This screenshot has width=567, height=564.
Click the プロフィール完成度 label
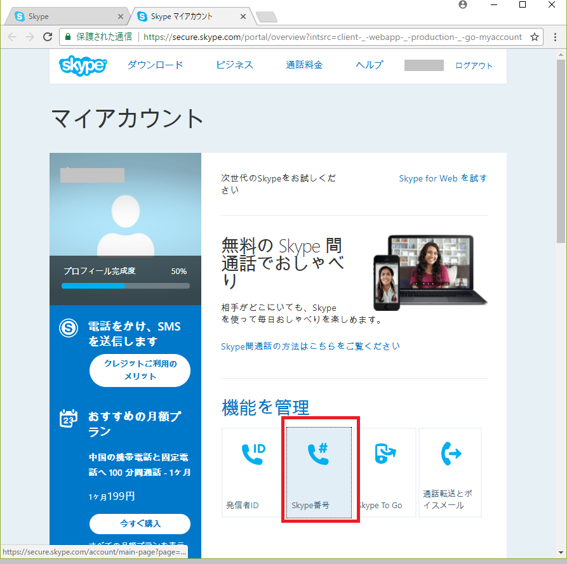pos(100,271)
